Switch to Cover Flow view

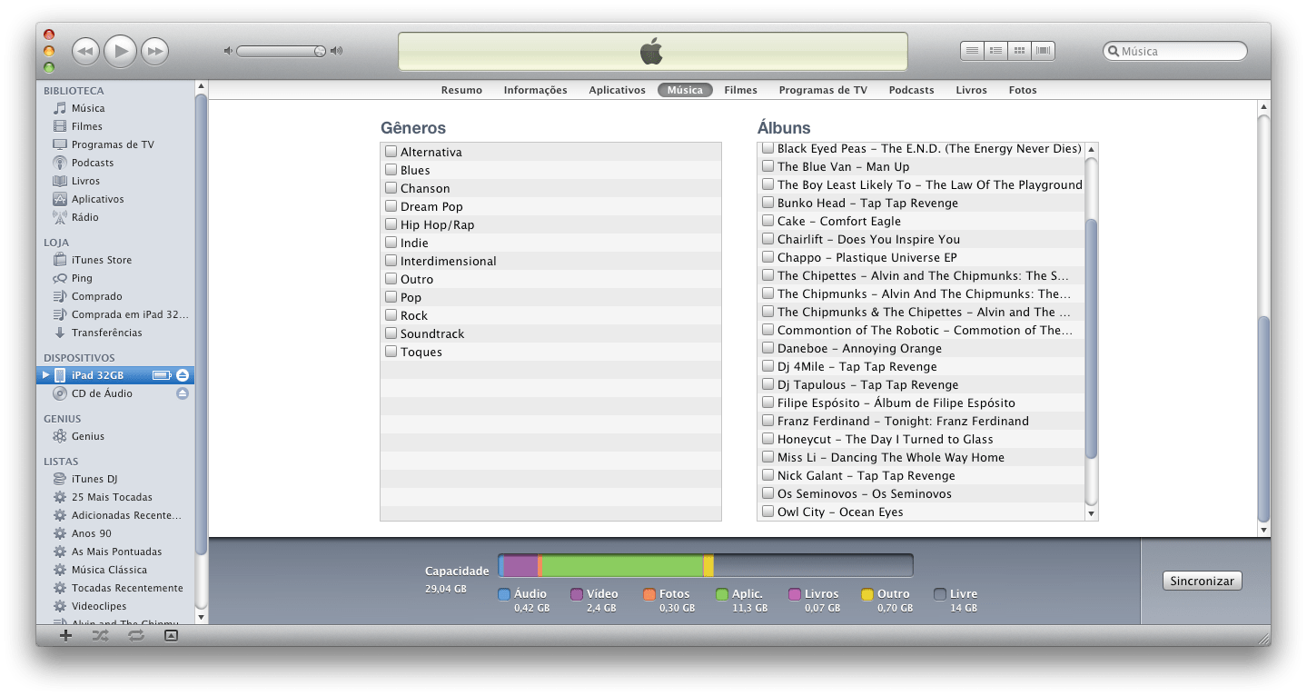1044,51
